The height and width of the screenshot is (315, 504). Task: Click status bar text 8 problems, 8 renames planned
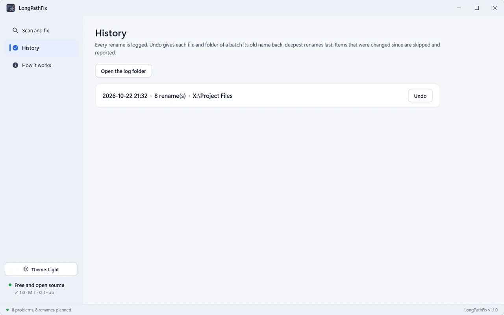pos(41,310)
